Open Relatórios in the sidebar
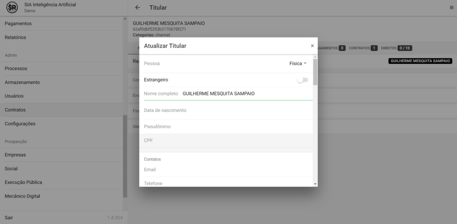 15,37
